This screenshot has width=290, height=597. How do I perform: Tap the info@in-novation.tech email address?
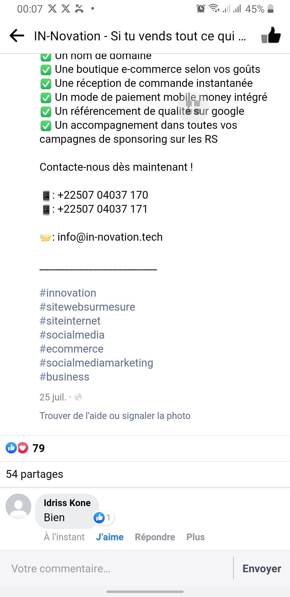(x=110, y=237)
